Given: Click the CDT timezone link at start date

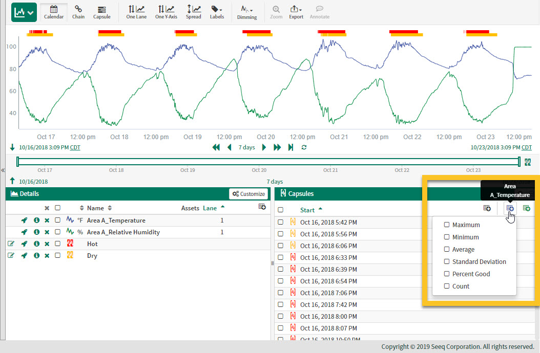Looking at the screenshot, I should (x=75, y=147).
